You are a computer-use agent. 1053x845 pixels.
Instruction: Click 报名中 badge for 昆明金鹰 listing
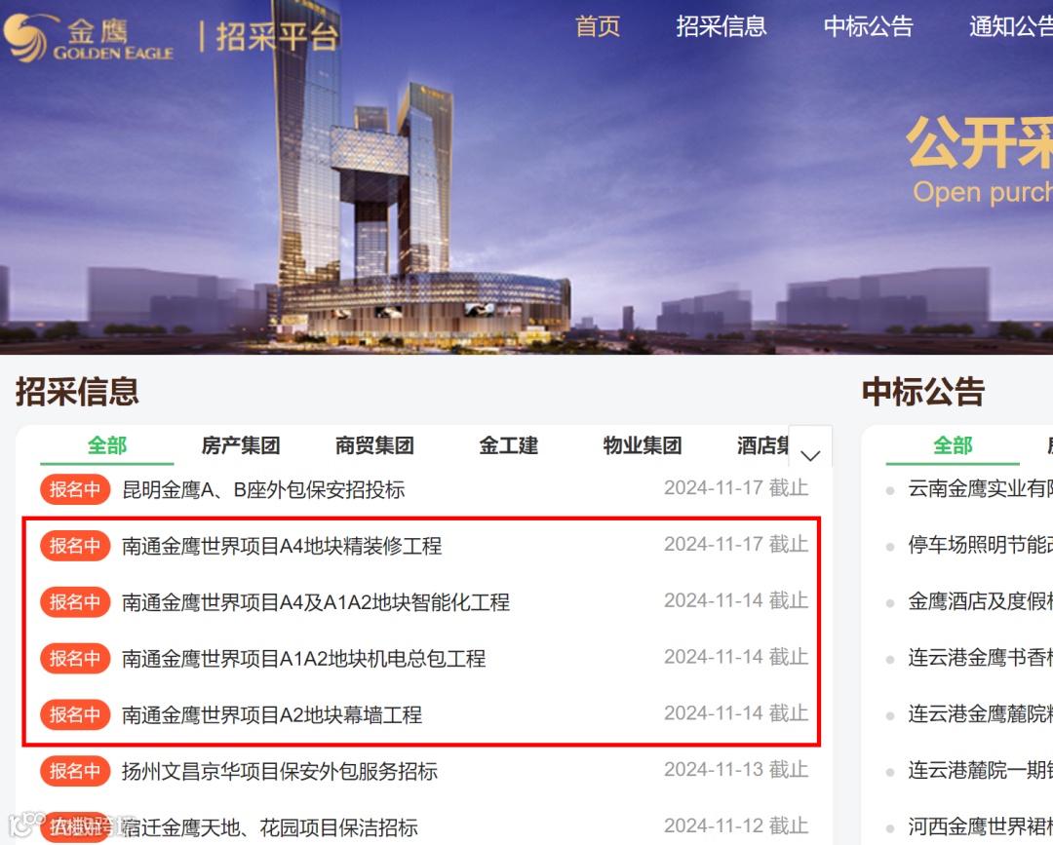75,489
